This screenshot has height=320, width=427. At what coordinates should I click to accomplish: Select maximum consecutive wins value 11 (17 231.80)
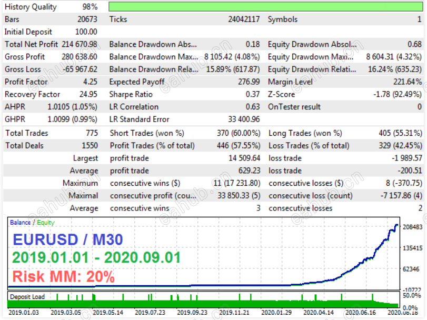236,183
